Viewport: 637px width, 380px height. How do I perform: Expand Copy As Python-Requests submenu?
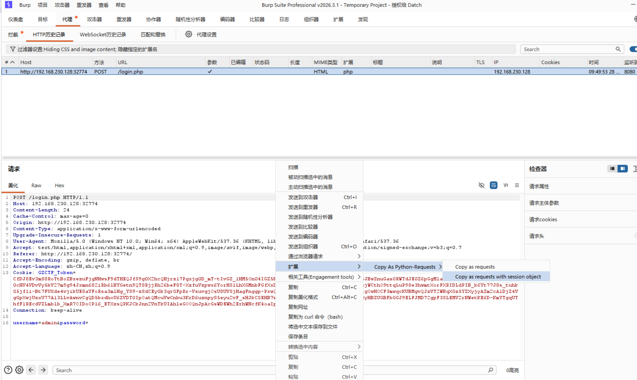point(402,267)
